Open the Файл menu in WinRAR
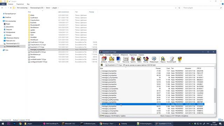The width and height of the screenshot is (224, 126). pos(101,55)
